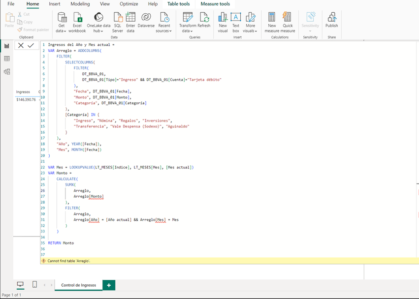419x299 pixels.
Task: Switch to Model view
Action: [x=7, y=71]
